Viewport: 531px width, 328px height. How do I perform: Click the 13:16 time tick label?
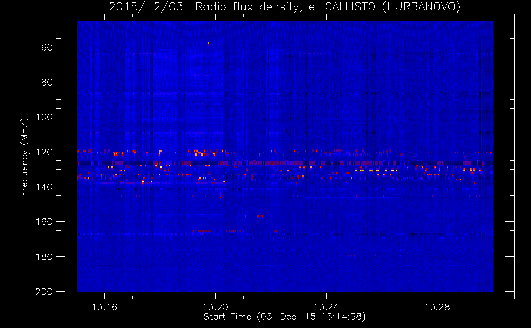tap(104, 307)
